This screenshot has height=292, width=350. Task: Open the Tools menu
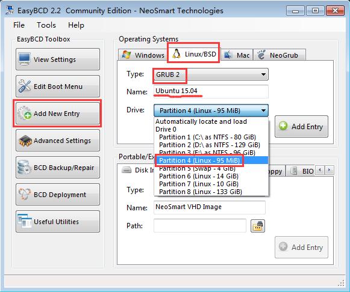pos(46,25)
